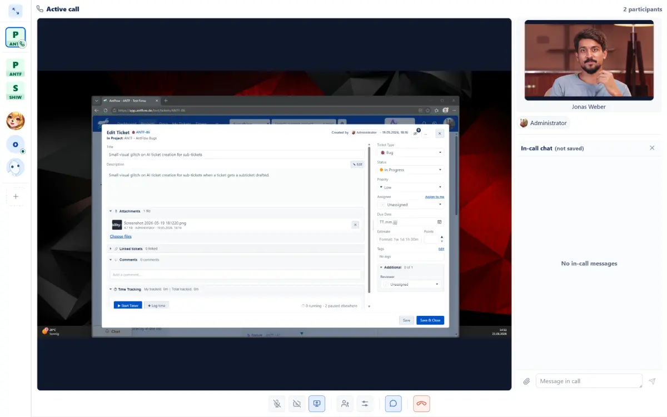Open the blue 'o' avatar contact

[x=16, y=145]
